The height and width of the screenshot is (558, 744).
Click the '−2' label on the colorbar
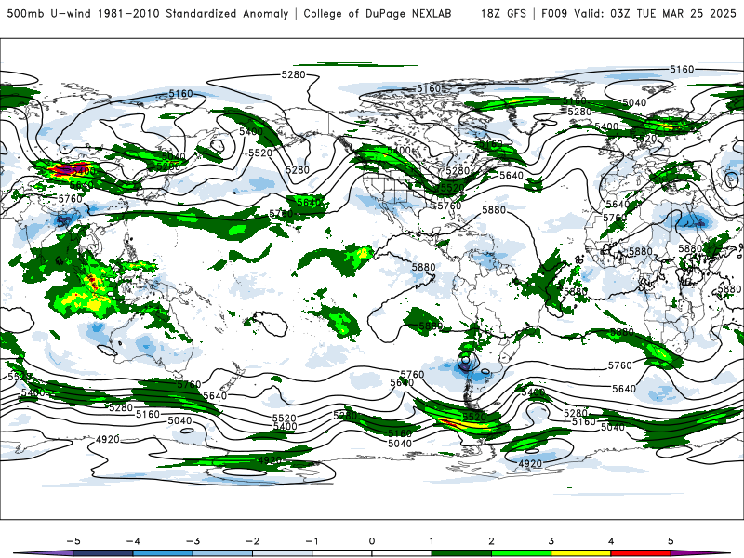(252, 541)
